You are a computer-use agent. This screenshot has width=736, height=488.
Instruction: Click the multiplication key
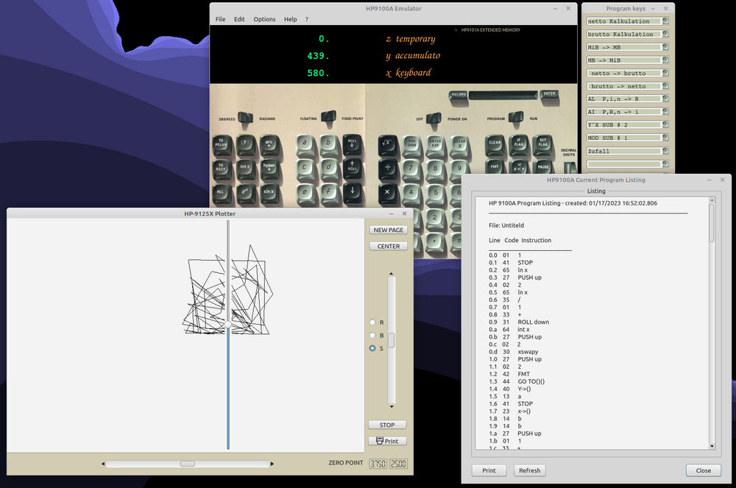(388, 194)
